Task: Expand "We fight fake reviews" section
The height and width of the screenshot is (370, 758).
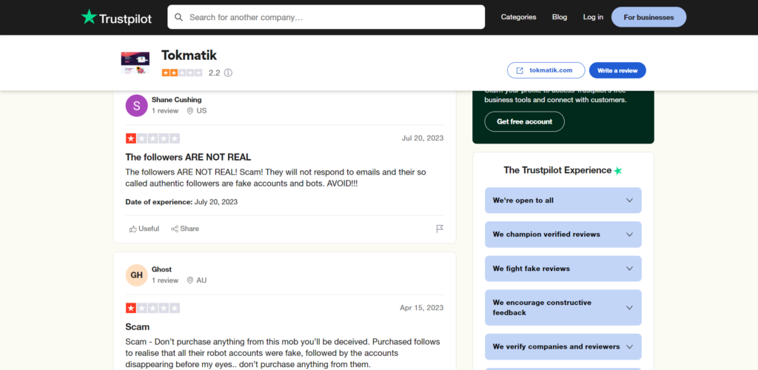Action: (x=563, y=269)
